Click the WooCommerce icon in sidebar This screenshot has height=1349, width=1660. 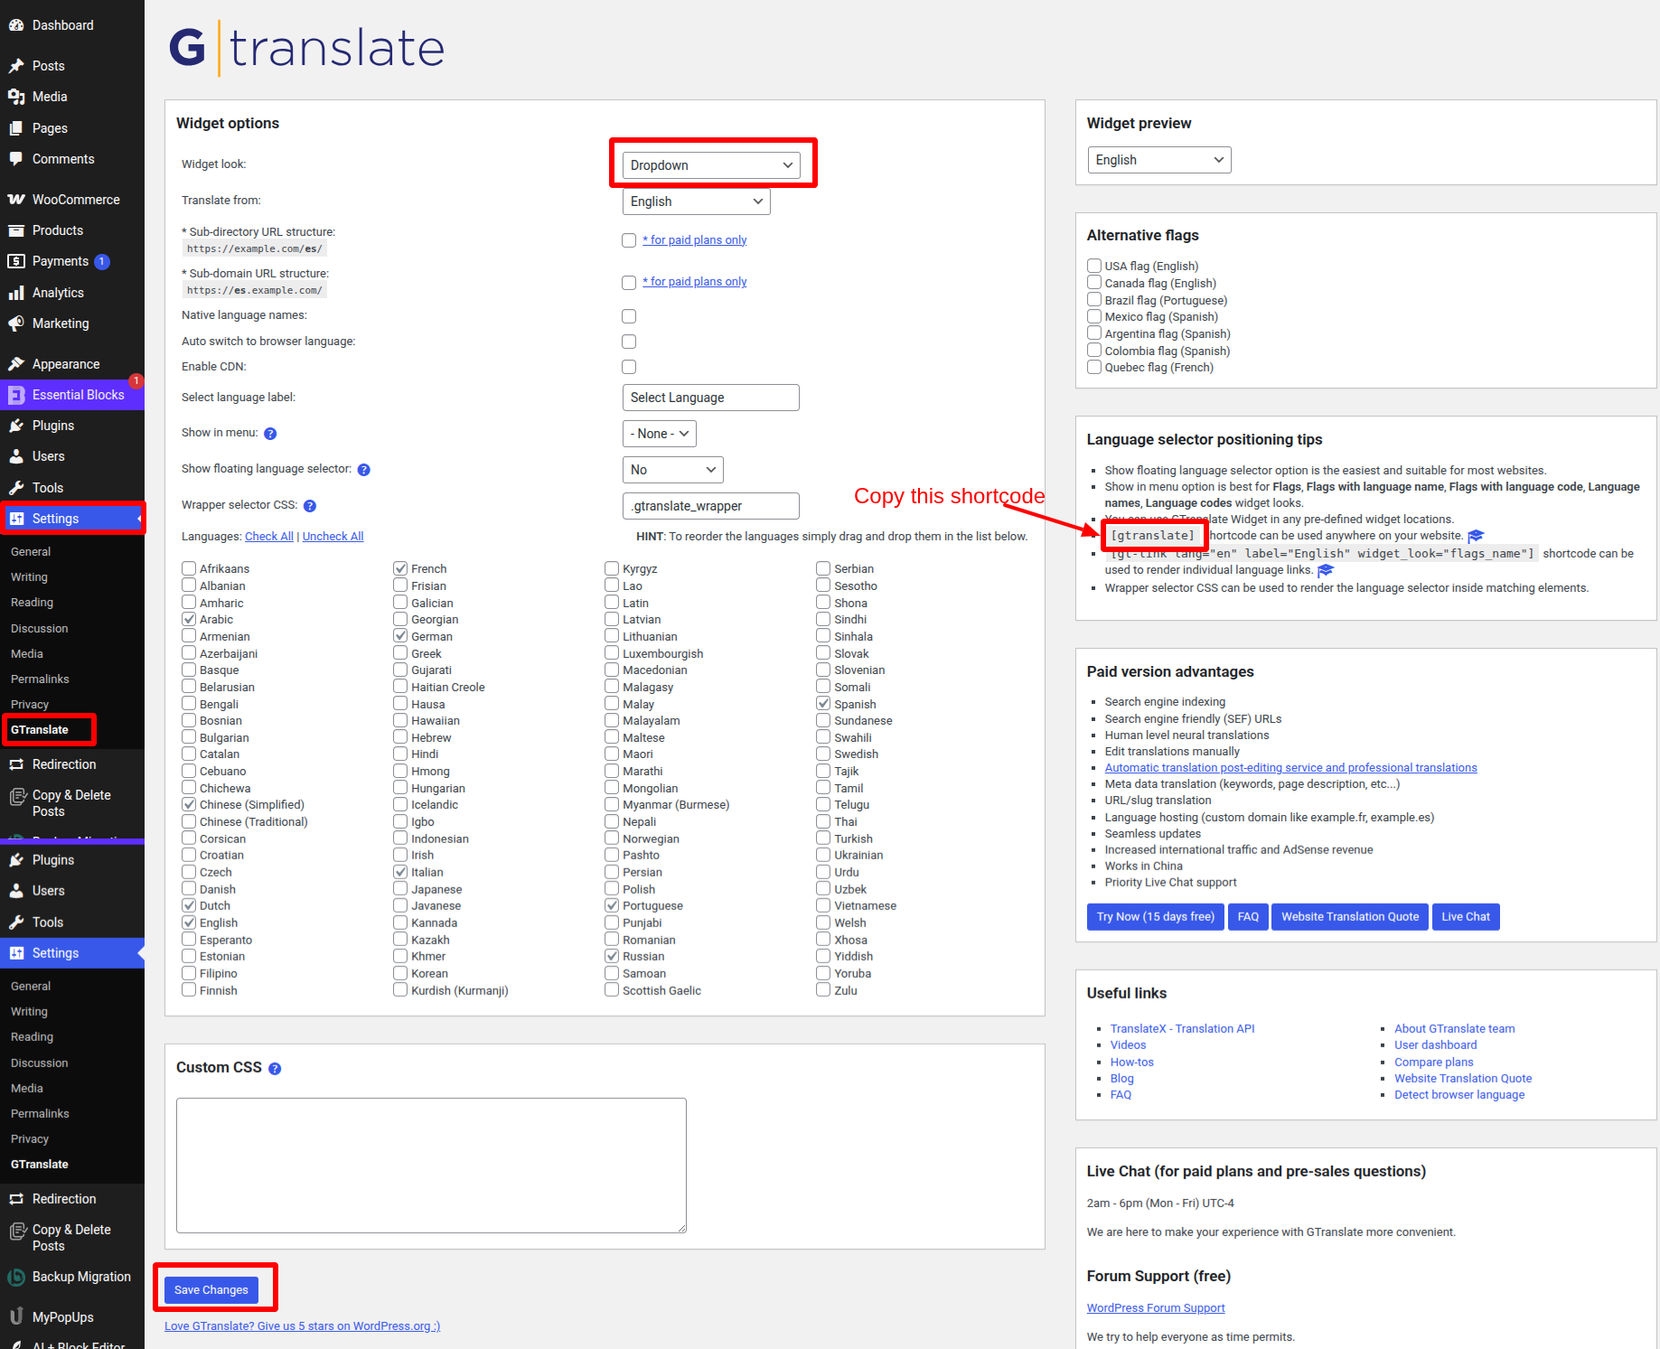coord(16,200)
